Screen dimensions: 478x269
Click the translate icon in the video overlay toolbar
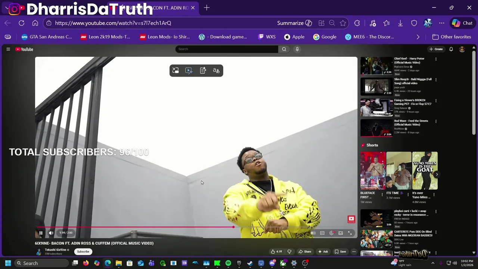click(x=216, y=71)
